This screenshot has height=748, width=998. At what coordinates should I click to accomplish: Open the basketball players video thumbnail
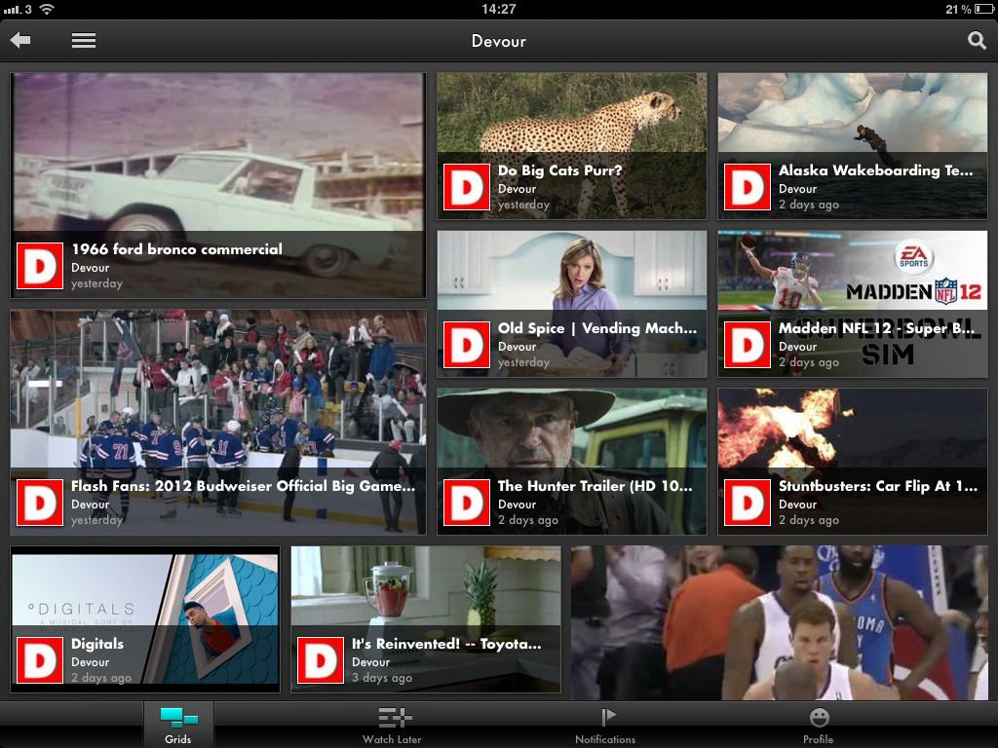[780, 623]
